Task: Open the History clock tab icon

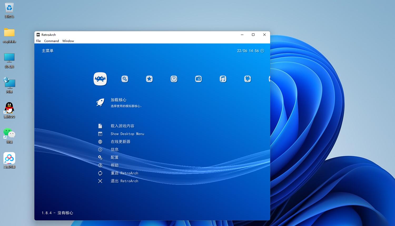Action: 174,79
